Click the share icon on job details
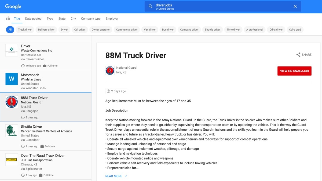The width and height of the screenshot is (322, 181). coord(298,55)
